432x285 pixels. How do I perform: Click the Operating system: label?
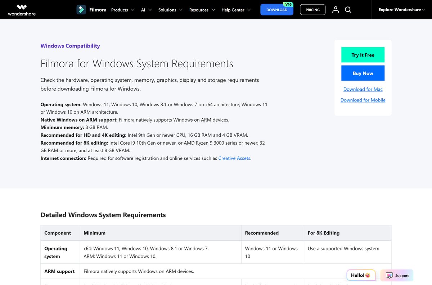tap(61, 104)
